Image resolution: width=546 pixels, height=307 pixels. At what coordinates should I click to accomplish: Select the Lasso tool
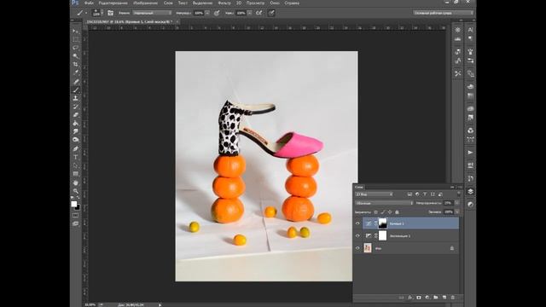coord(75,48)
